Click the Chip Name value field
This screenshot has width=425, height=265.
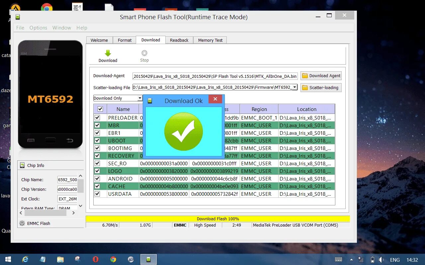(x=67, y=180)
